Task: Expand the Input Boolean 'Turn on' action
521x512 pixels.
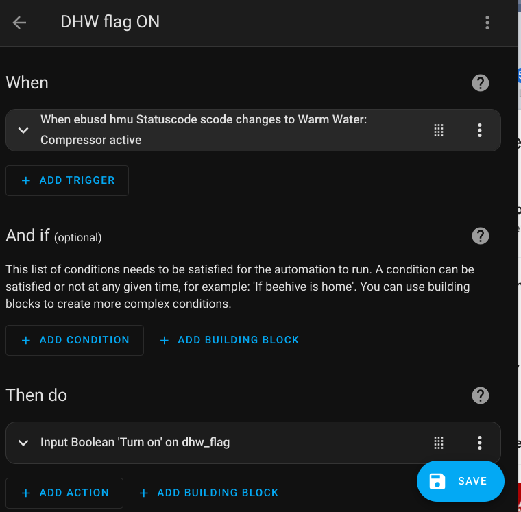Action: 23,443
